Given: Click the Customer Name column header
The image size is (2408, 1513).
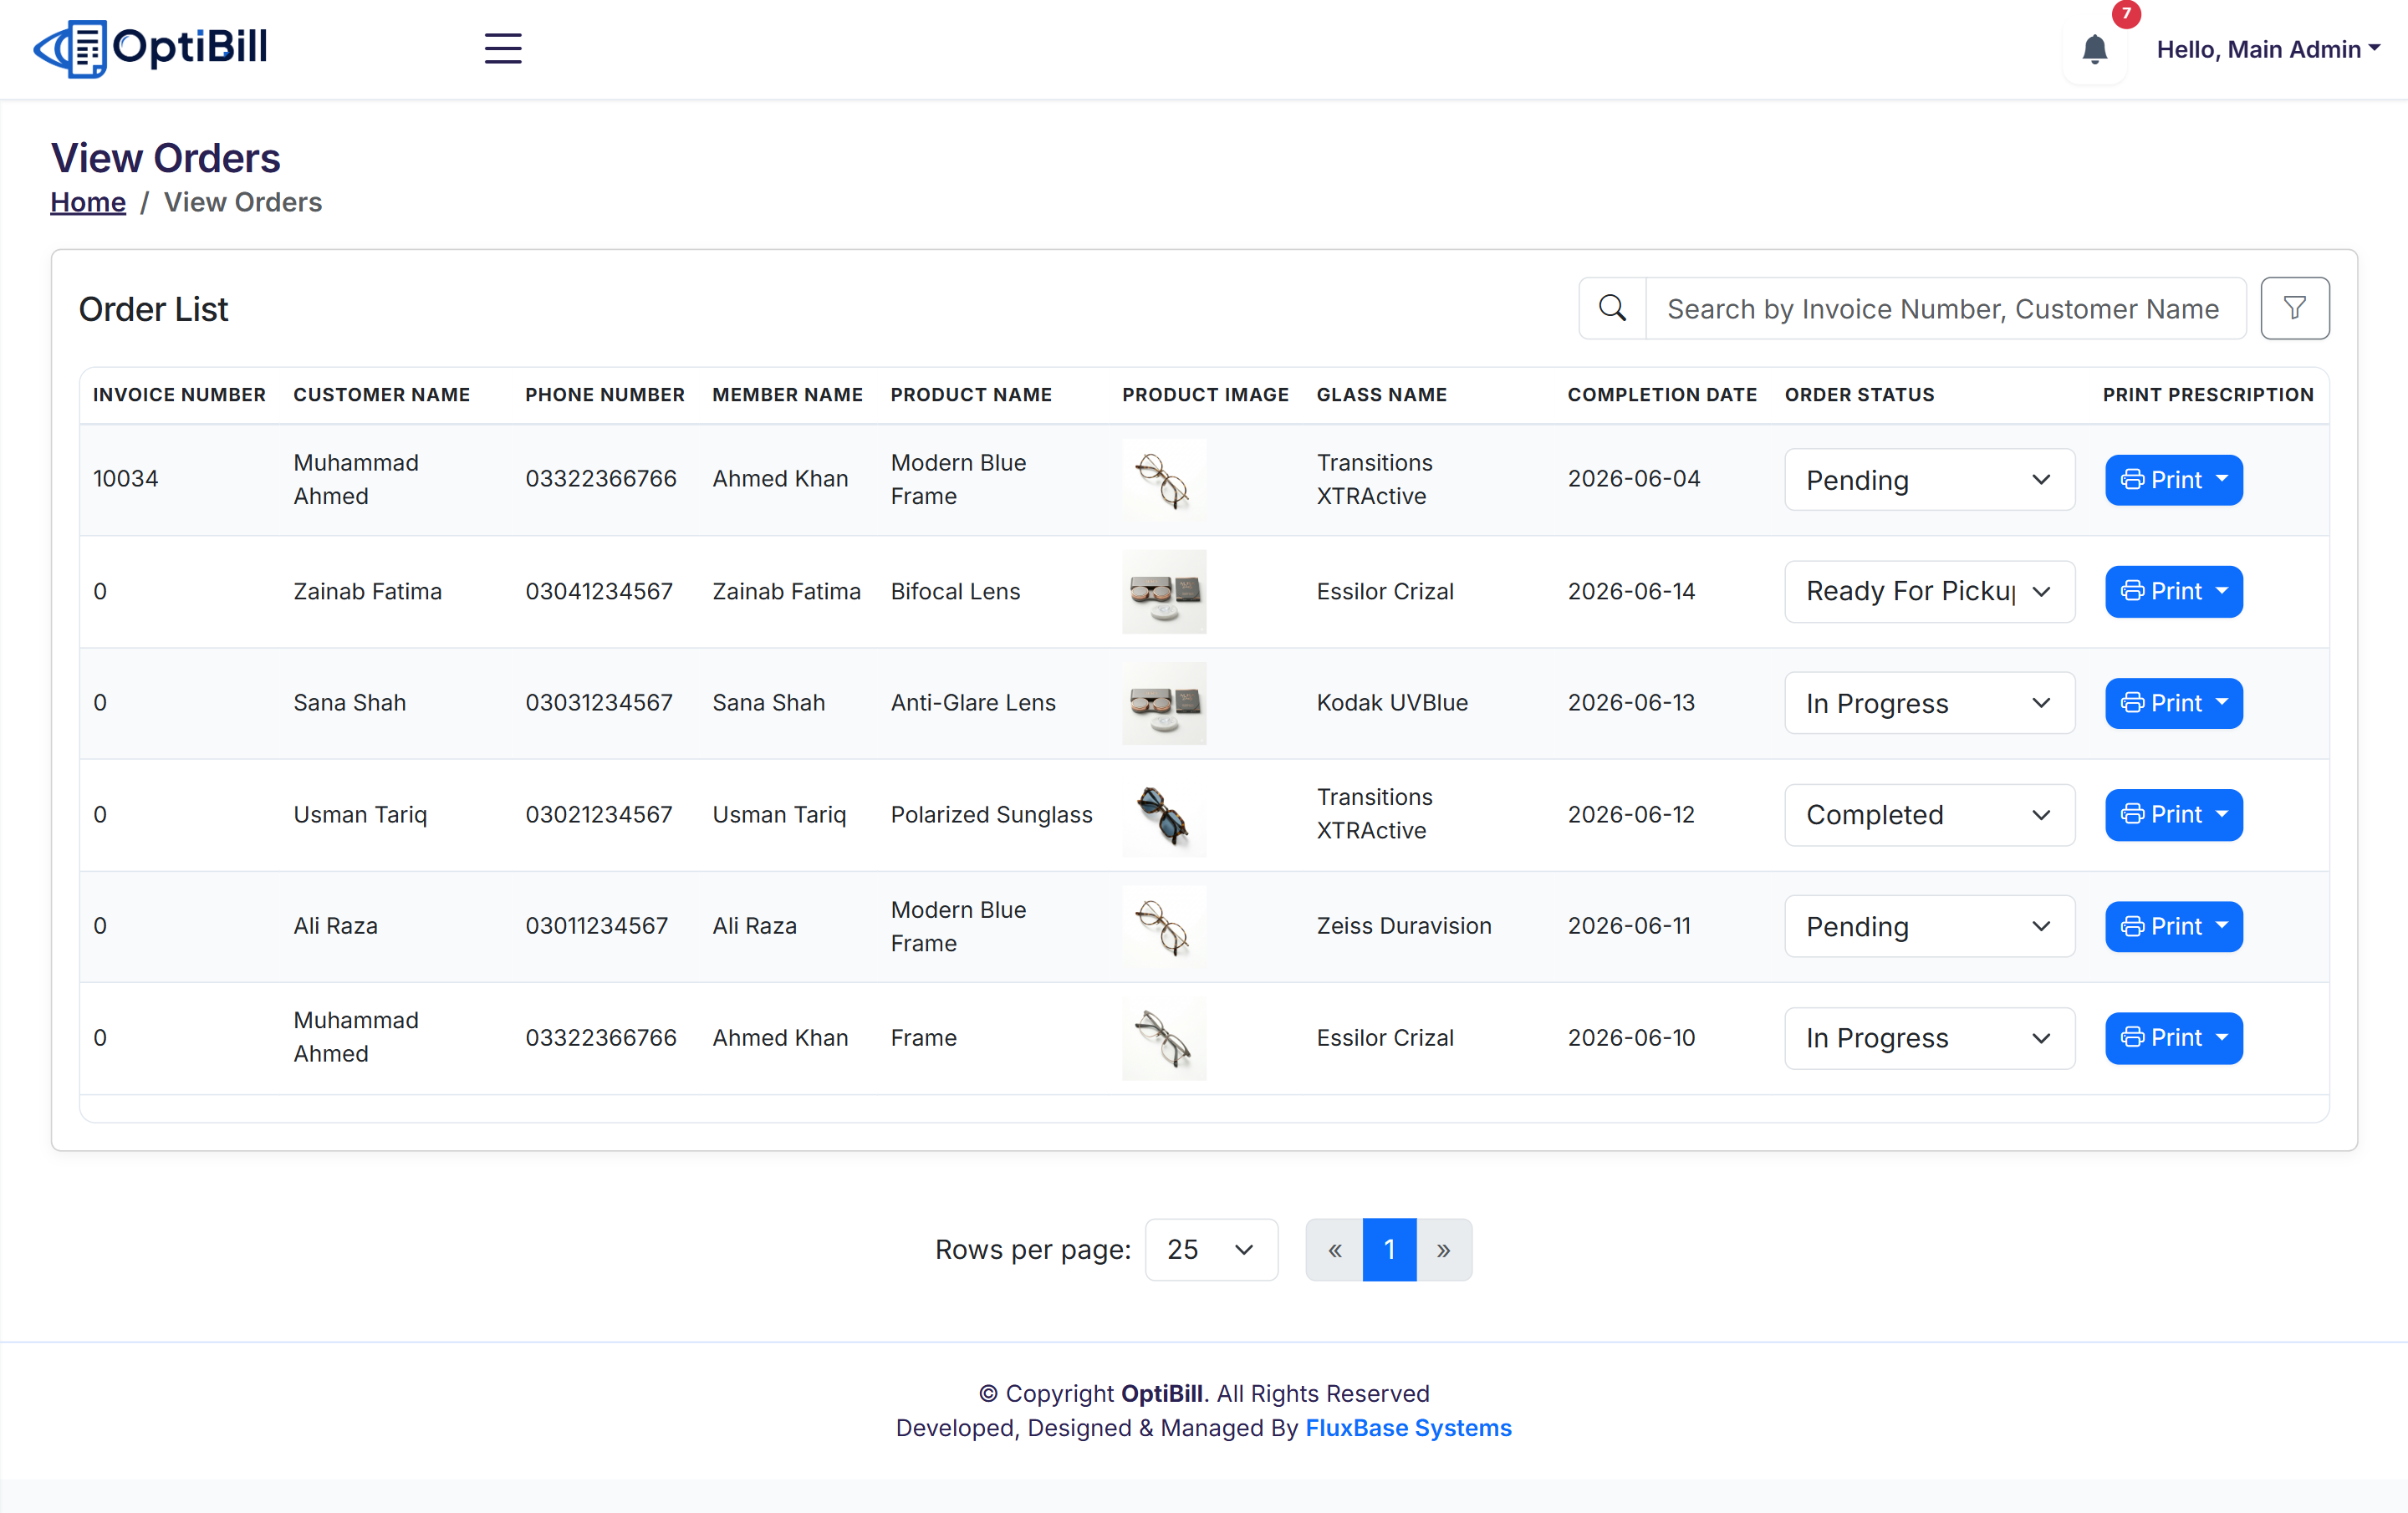Looking at the screenshot, I should pyautogui.click(x=381, y=395).
